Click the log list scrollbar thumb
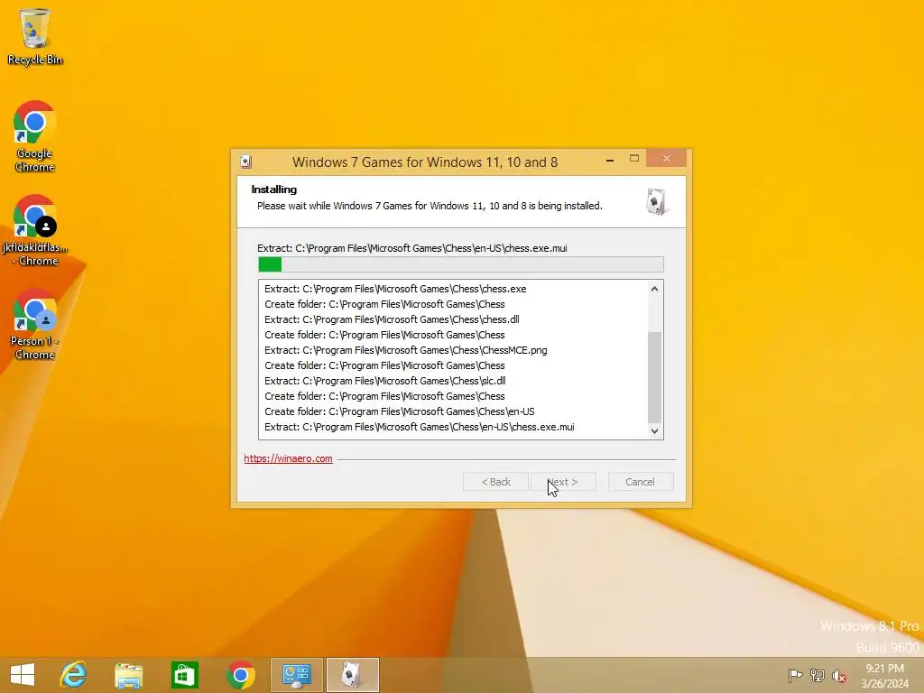Screen dimensions: 924x693 654,377
